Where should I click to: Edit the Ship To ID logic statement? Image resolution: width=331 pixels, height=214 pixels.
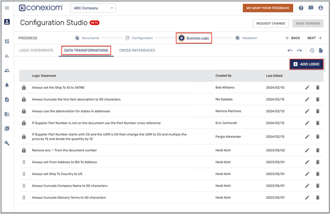(307, 88)
